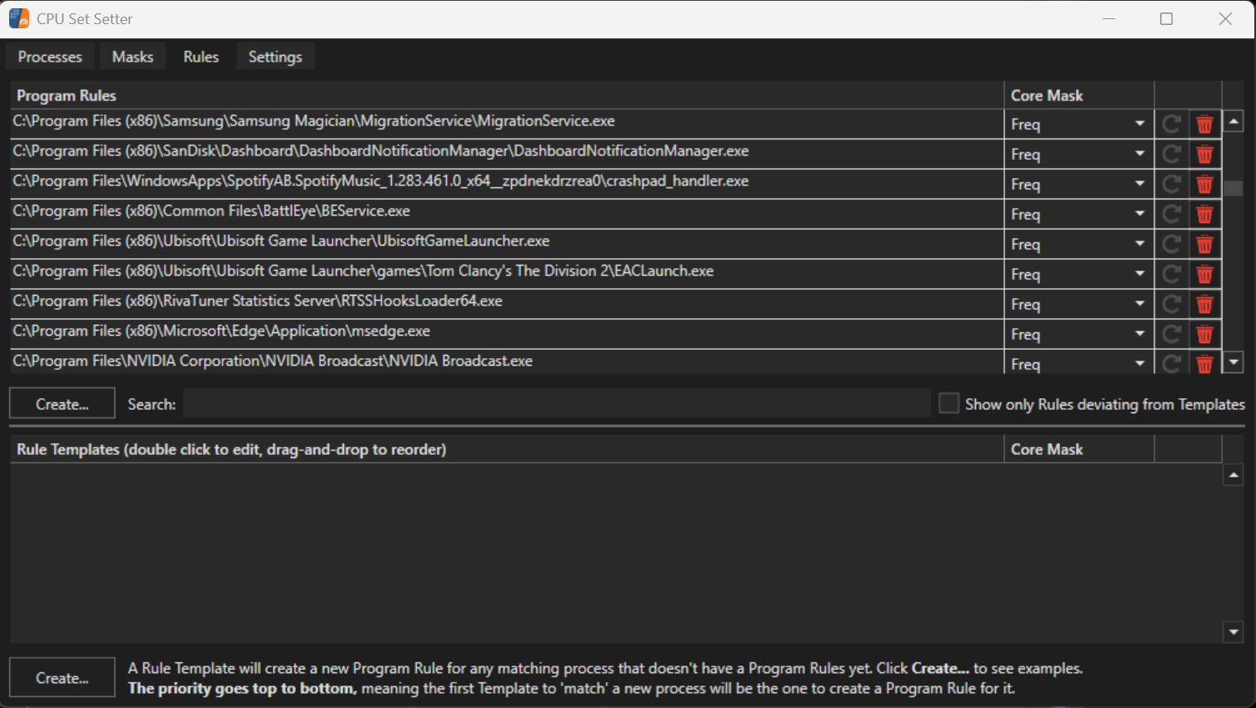1256x708 pixels.
Task: Select the Spotify crashpad_handler.exe path
Action: [381, 181]
